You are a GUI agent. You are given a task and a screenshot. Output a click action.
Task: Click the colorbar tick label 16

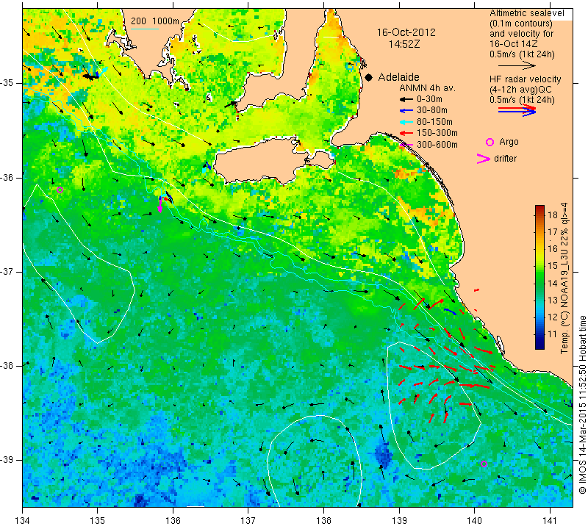click(x=553, y=248)
